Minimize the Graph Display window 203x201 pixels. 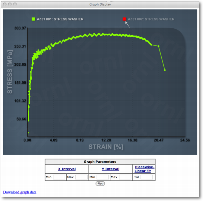click(x=10, y=4)
